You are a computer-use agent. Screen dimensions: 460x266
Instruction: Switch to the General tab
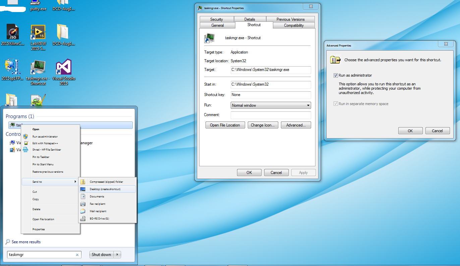tap(218, 25)
